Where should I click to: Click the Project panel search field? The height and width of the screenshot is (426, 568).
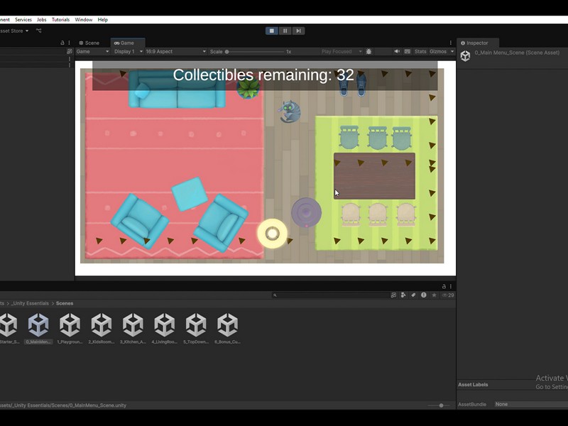[330, 295]
